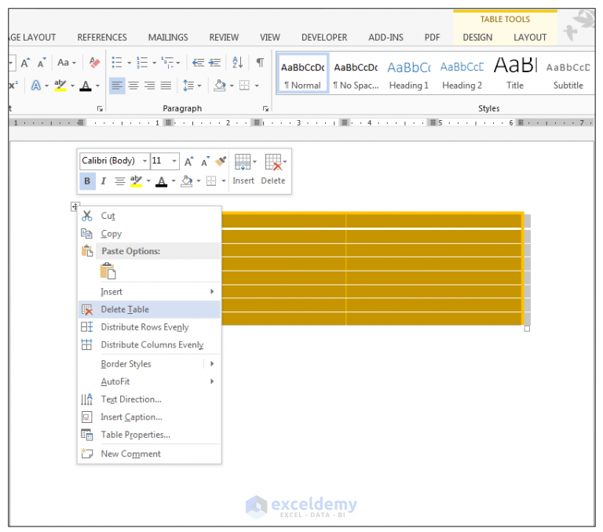Open Table Properties... dialog
The height and width of the screenshot is (532, 603).
[x=149, y=435]
